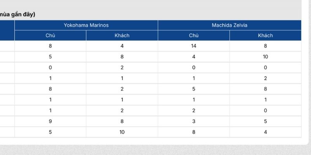Click the cell showing 3
This screenshot has width=311, height=155.
(194, 121)
